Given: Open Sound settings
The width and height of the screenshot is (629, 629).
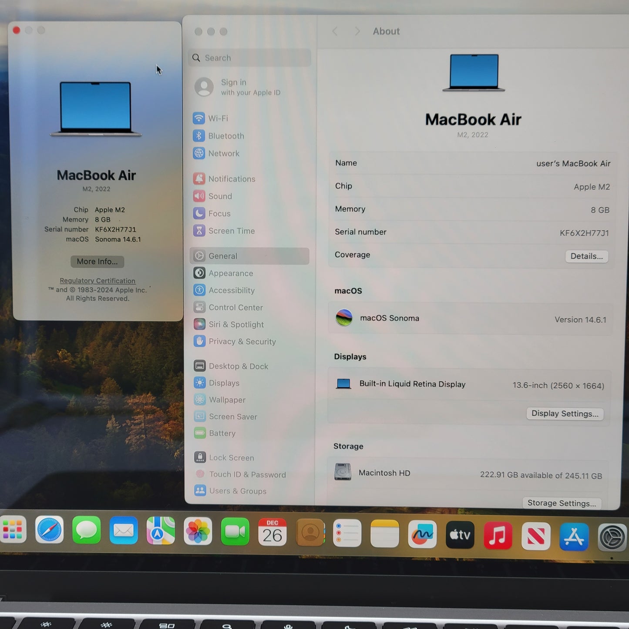Looking at the screenshot, I should pyautogui.click(x=220, y=196).
